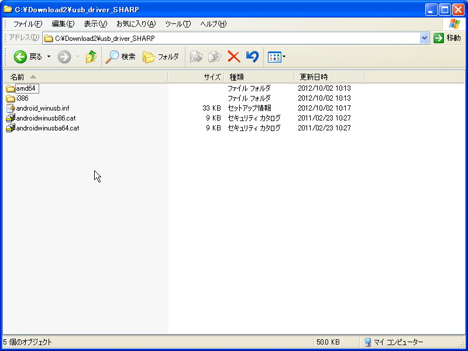Click the 33 KB size cell

pos(211,108)
